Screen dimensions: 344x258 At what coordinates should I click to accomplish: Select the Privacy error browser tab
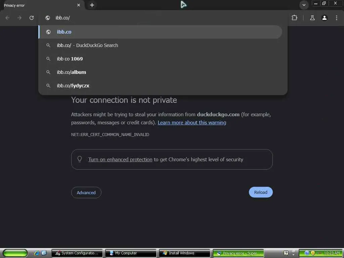[x=42, y=5]
